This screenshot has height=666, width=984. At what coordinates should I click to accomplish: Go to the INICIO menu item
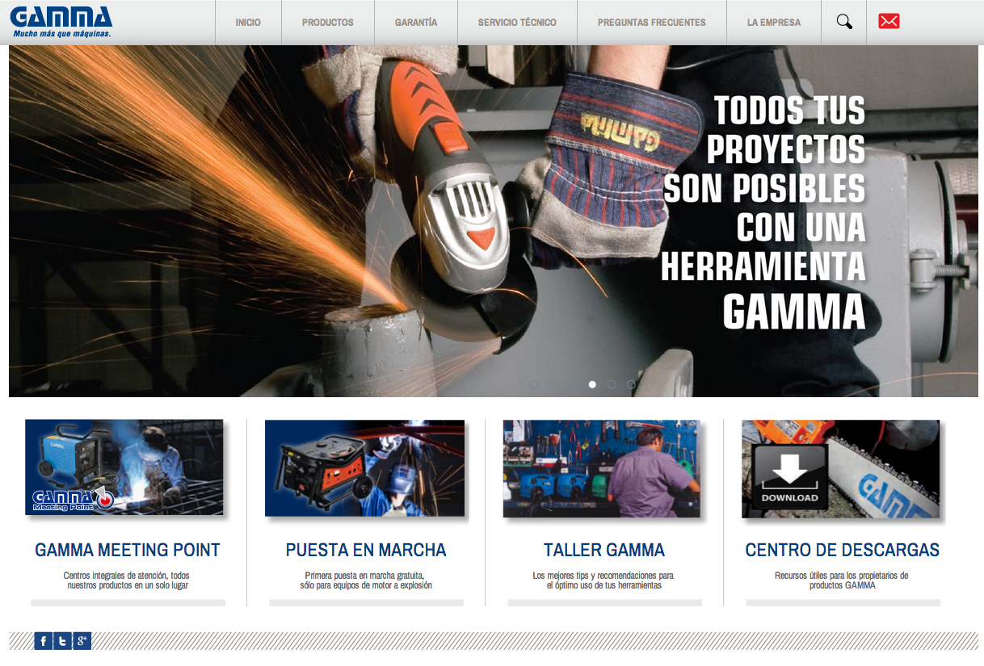248,23
